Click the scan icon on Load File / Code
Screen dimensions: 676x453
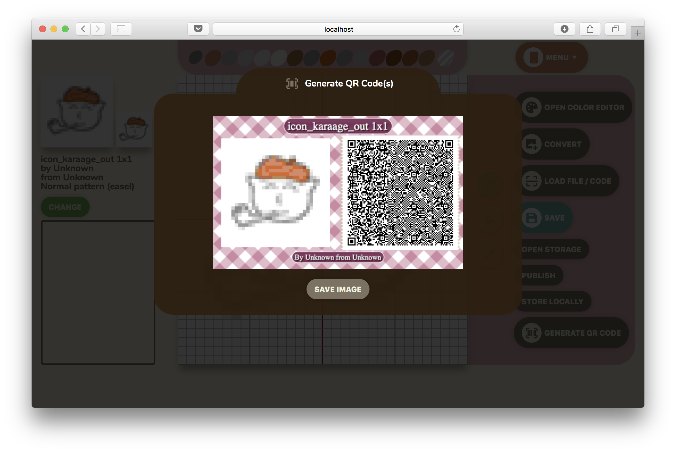click(x=531, y=181)
